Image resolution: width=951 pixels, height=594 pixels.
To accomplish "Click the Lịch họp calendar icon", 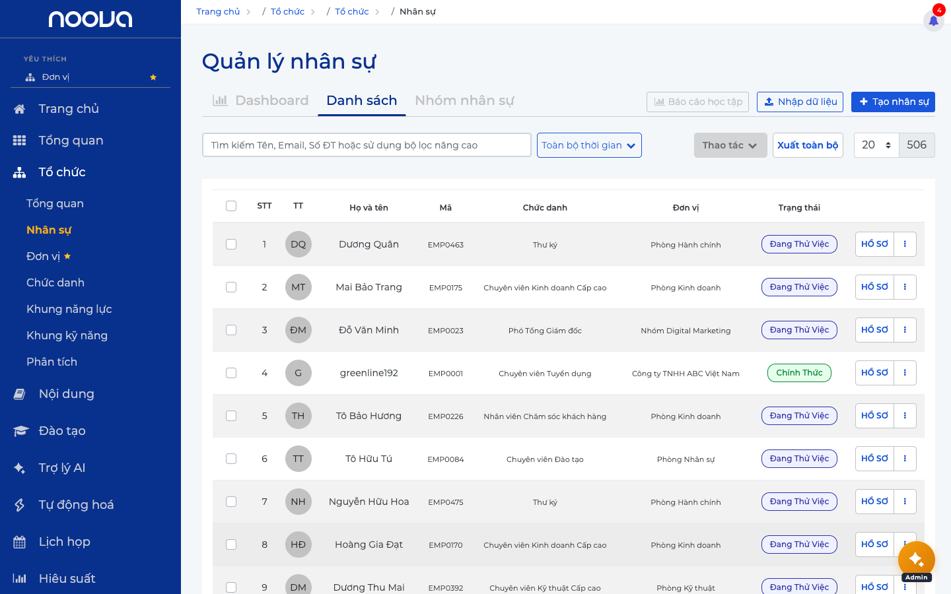I will point(20,542).
